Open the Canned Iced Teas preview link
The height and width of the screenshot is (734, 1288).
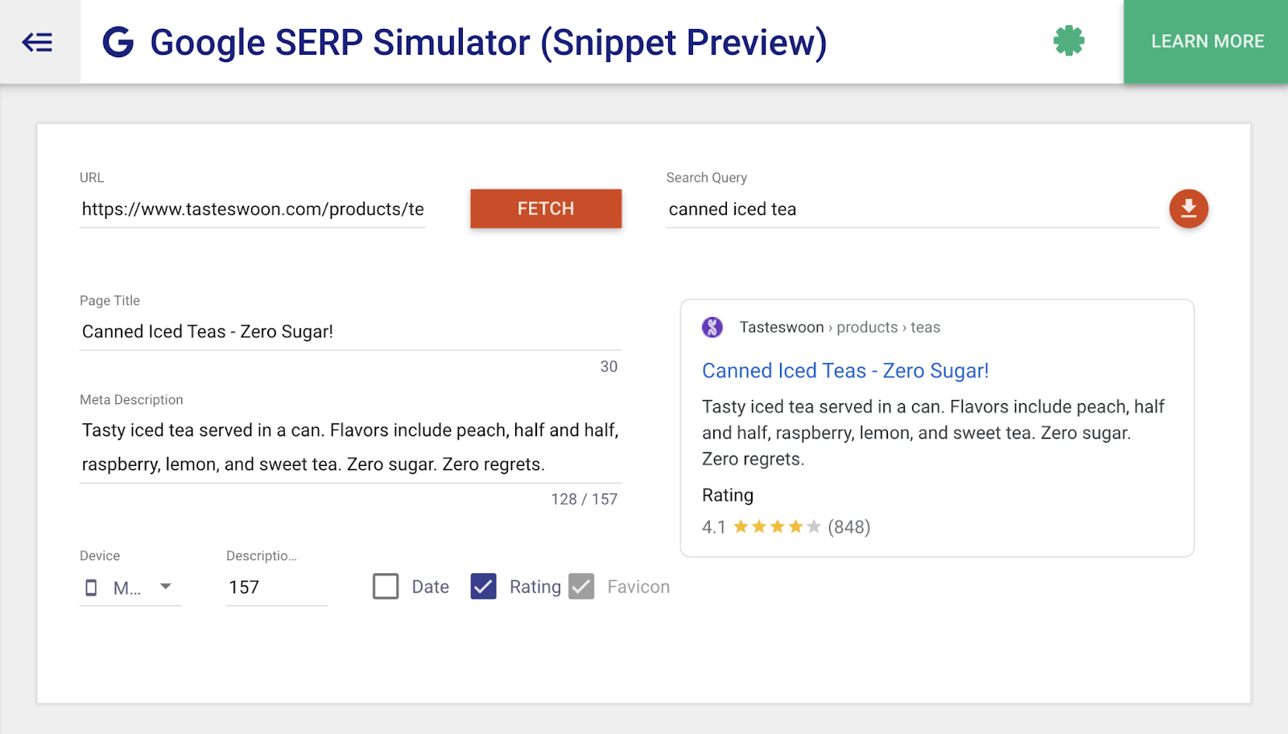[844, 371]
